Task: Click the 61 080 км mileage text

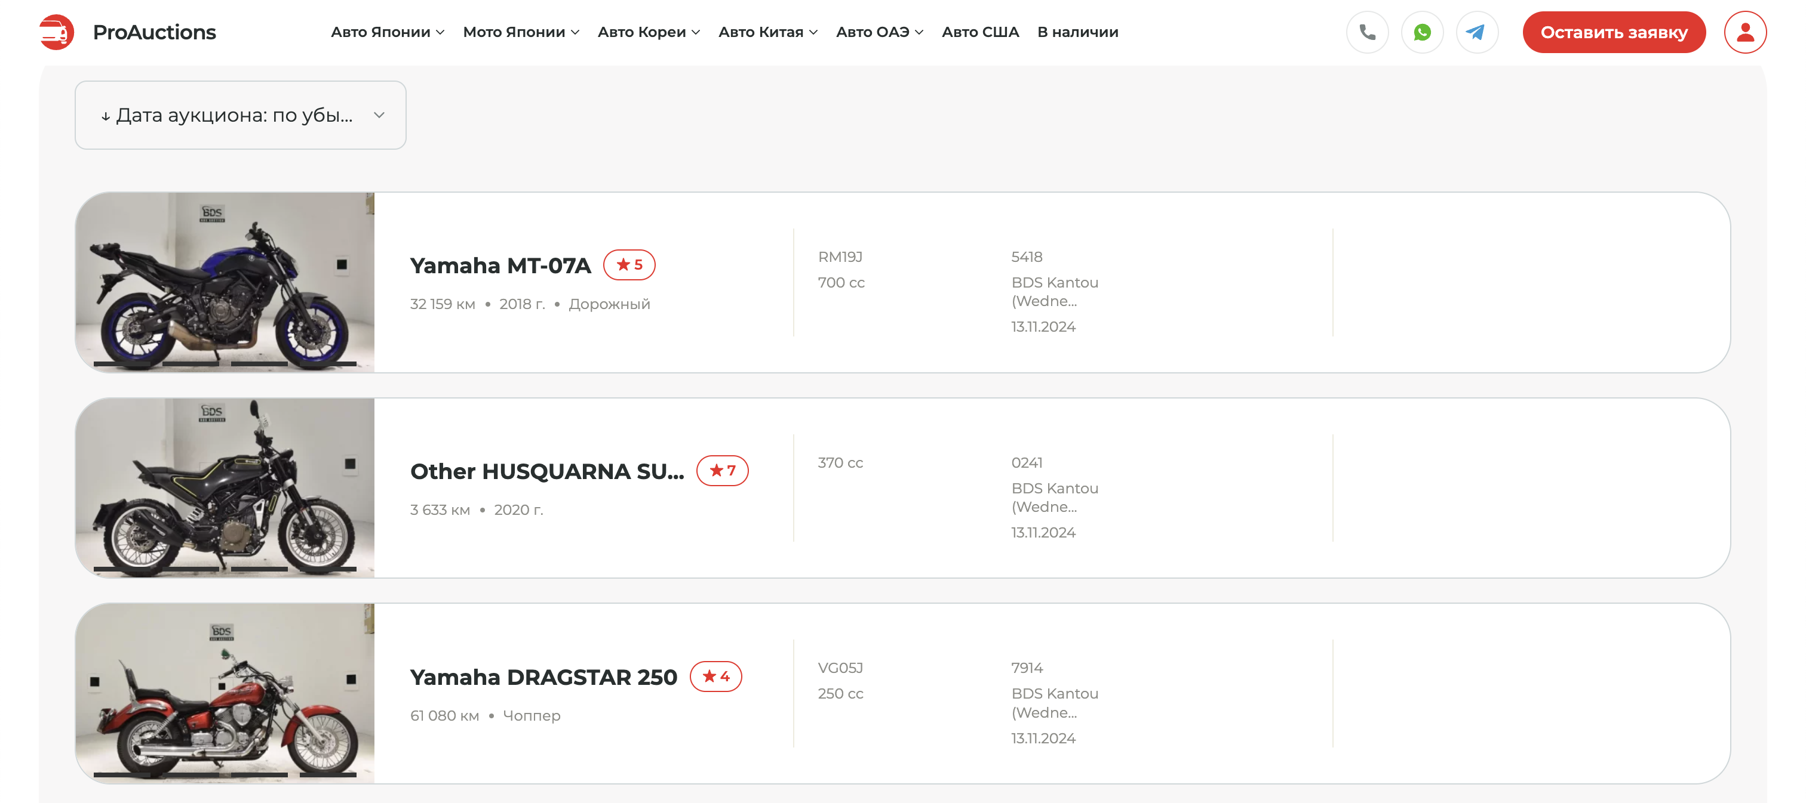Action: 444,715
